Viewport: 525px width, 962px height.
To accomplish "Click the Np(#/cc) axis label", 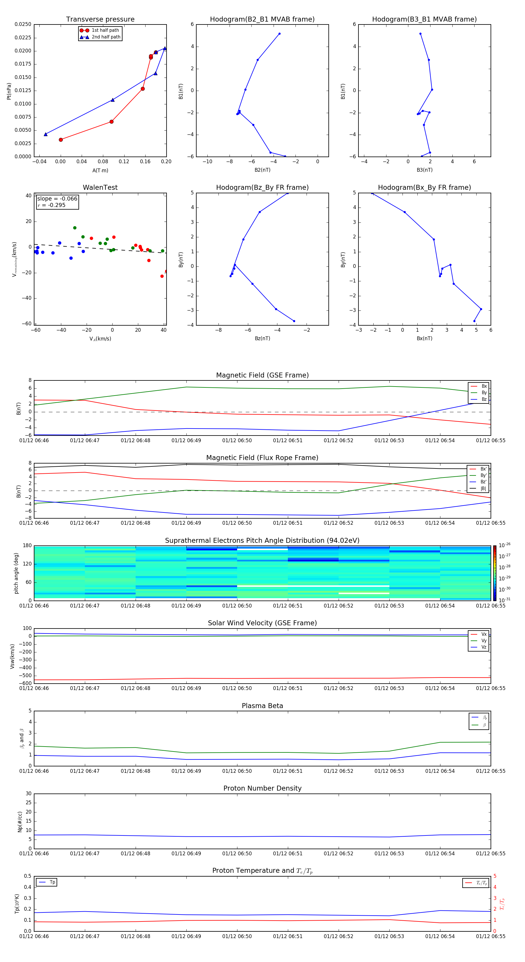I will click(20, 821).
